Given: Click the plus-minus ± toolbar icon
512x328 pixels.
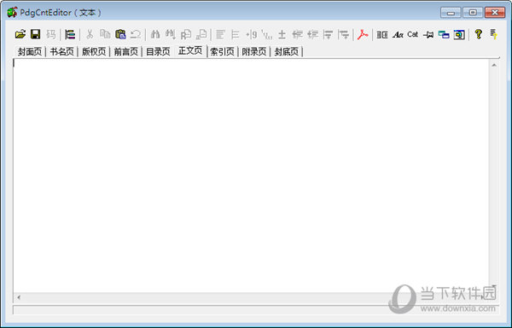Looking at the screenshot, I should click(282, 34).
